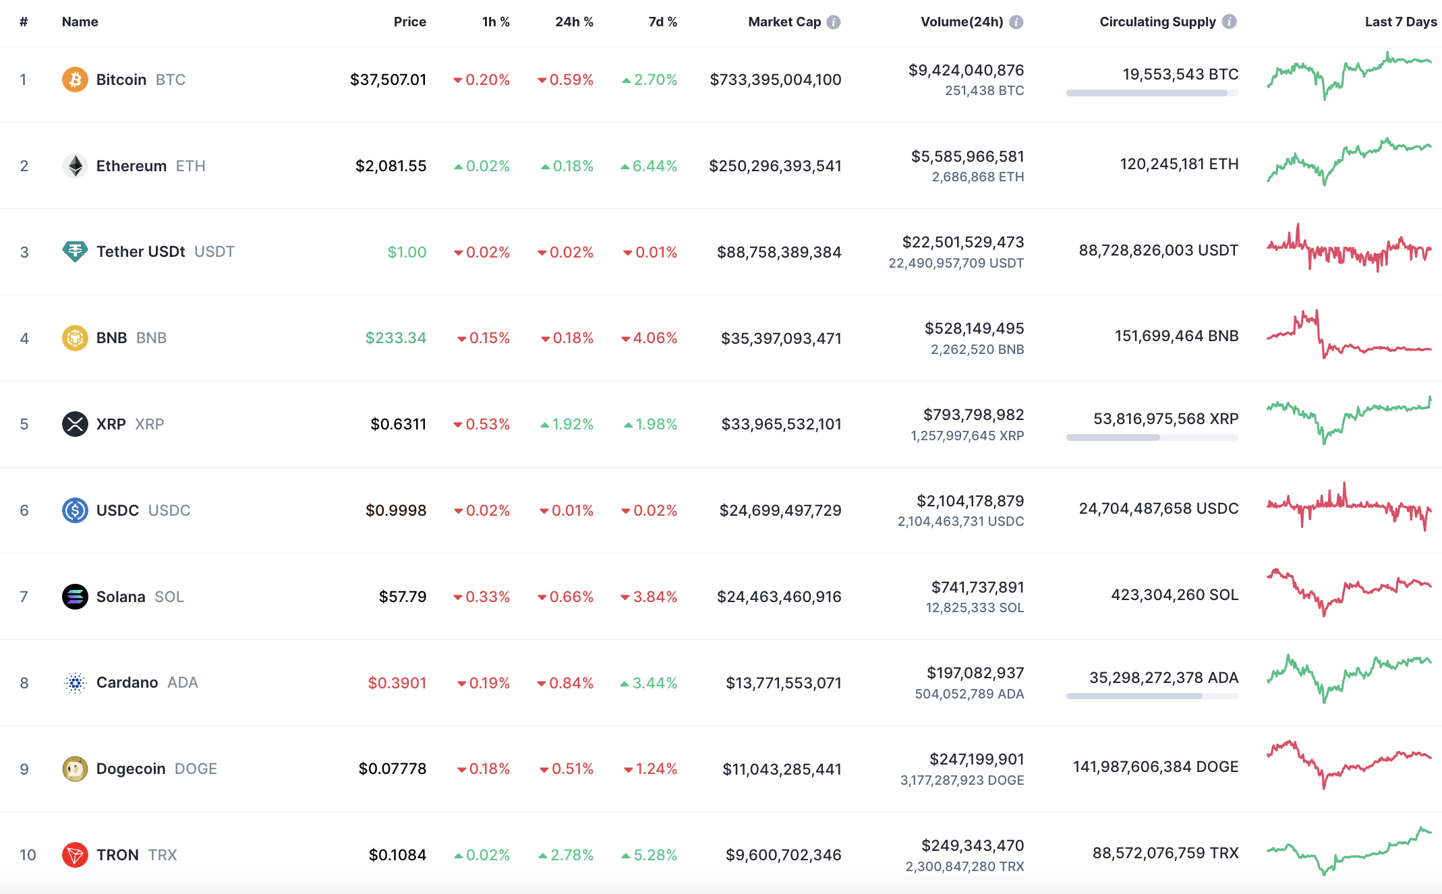Click the Volume(24h) info icon
The height and width of the screenshot is (894, 1442).
1016,22
